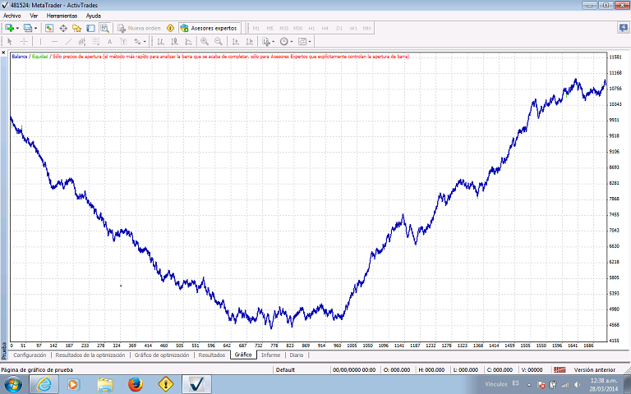Click the Market Watch toolbar icon
Viewport: 631px width, 394px height.
coord(49,28)
